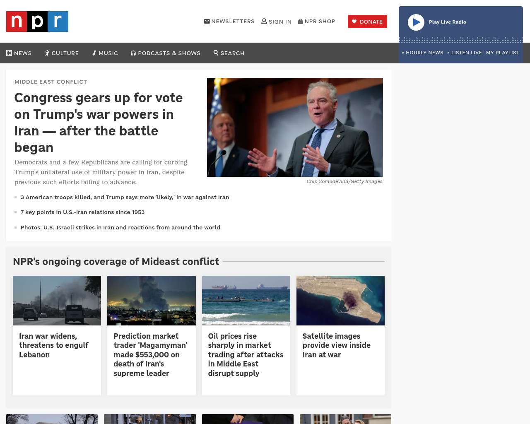Open the Congress war powers headline
Viewport: 530px width, 424px height.
[99, 123]
